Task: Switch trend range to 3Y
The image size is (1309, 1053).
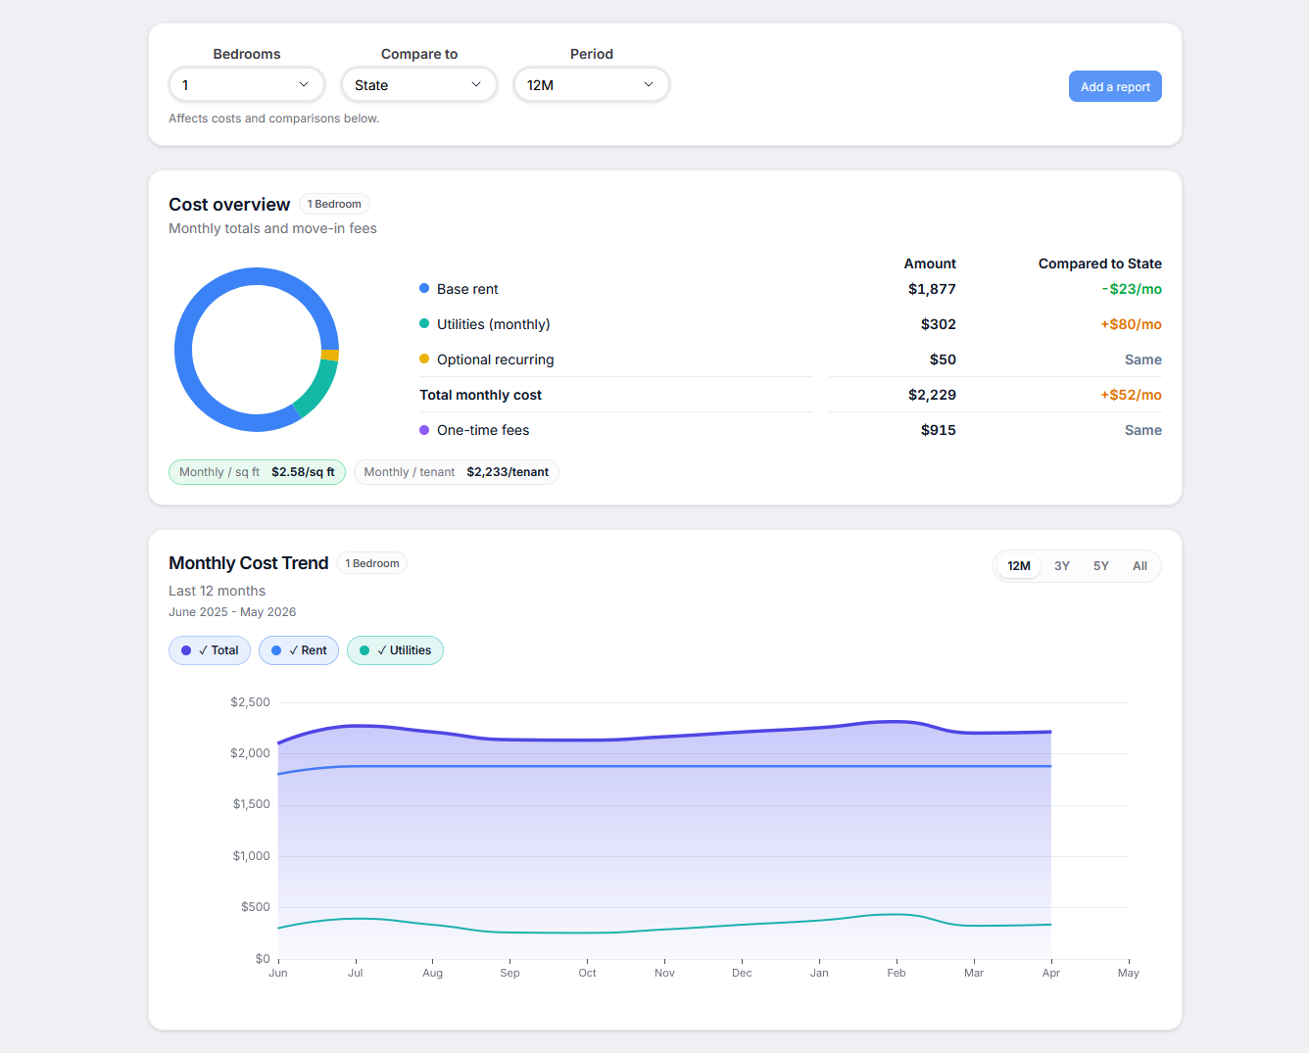Action: click(1062, 566)
